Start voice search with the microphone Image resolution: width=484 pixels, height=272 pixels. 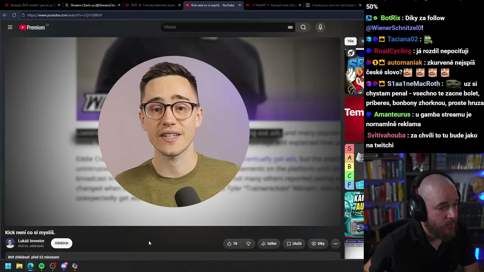[320, 27]
